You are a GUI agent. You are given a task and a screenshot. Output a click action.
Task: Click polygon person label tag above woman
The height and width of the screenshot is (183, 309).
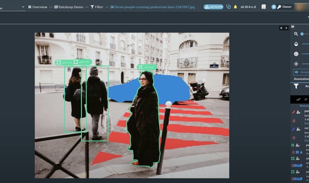[147, 67]
